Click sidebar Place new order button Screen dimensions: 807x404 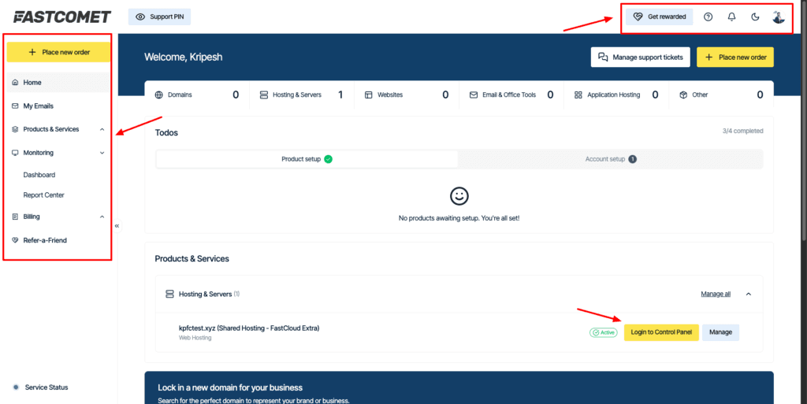(58, 52)
